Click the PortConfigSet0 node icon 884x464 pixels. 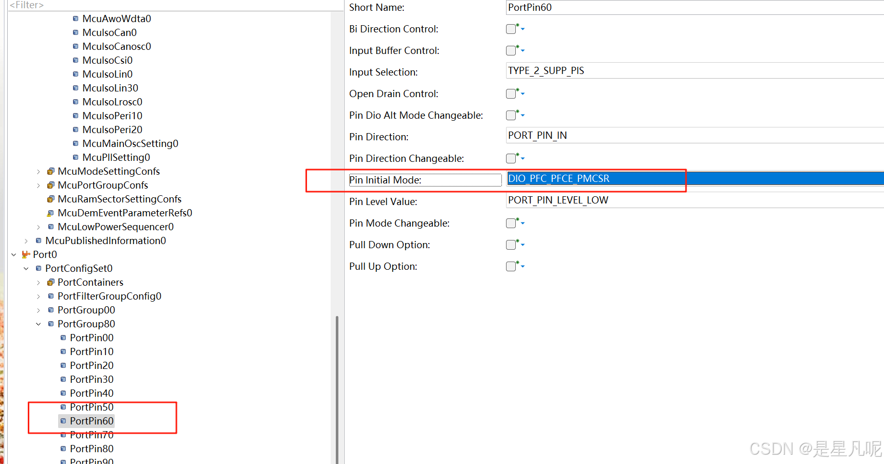39,268
